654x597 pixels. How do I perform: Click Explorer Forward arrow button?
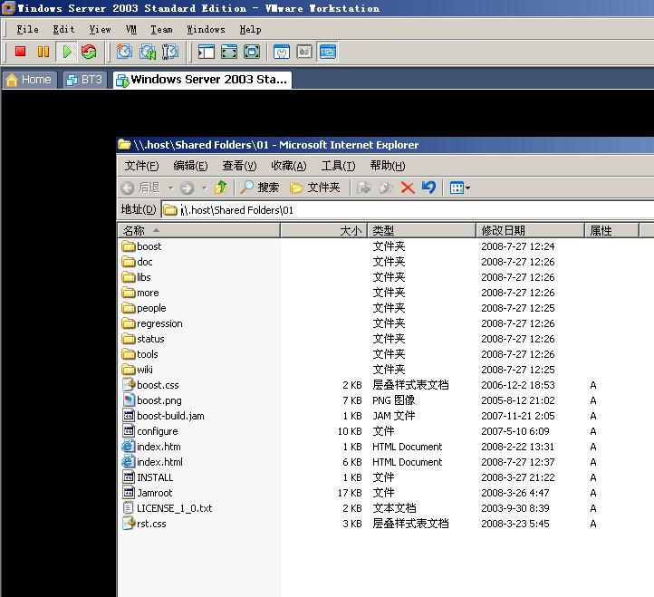[187, 188]
